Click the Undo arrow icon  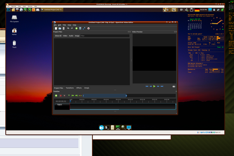click(68, 28)
